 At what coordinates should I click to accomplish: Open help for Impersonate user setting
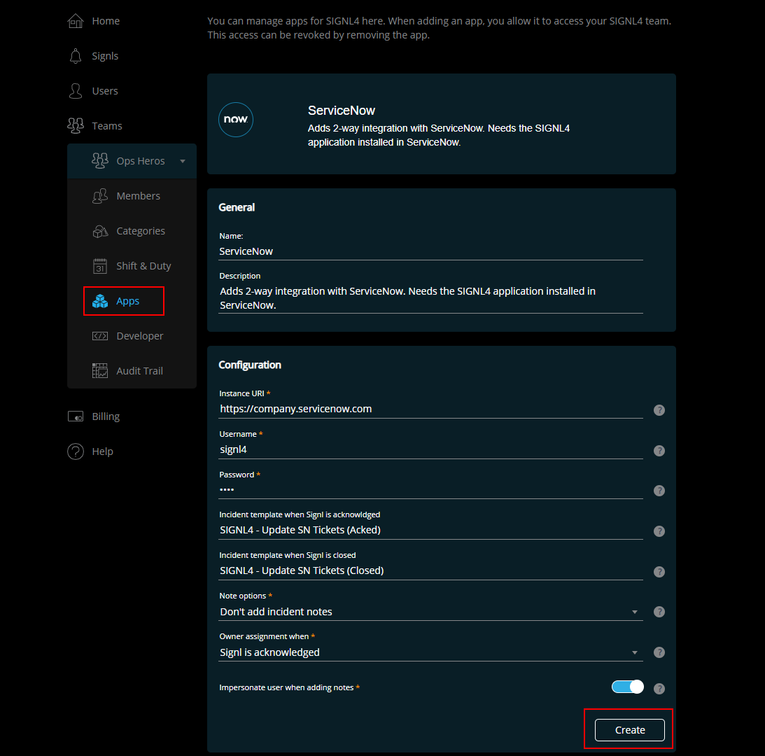click(x=659, y=688)
